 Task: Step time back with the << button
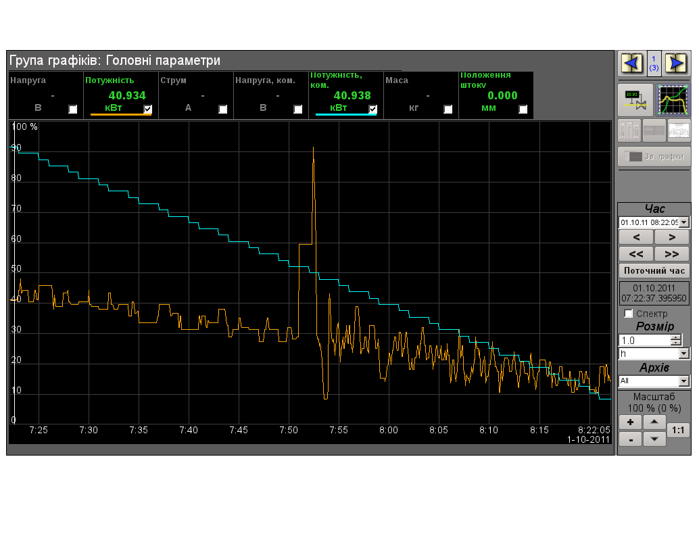[x=635, y=254]
